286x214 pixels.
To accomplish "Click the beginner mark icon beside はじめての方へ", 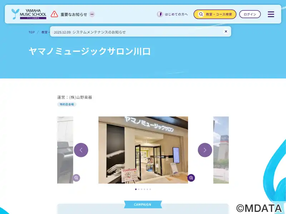I will point(160,14).
